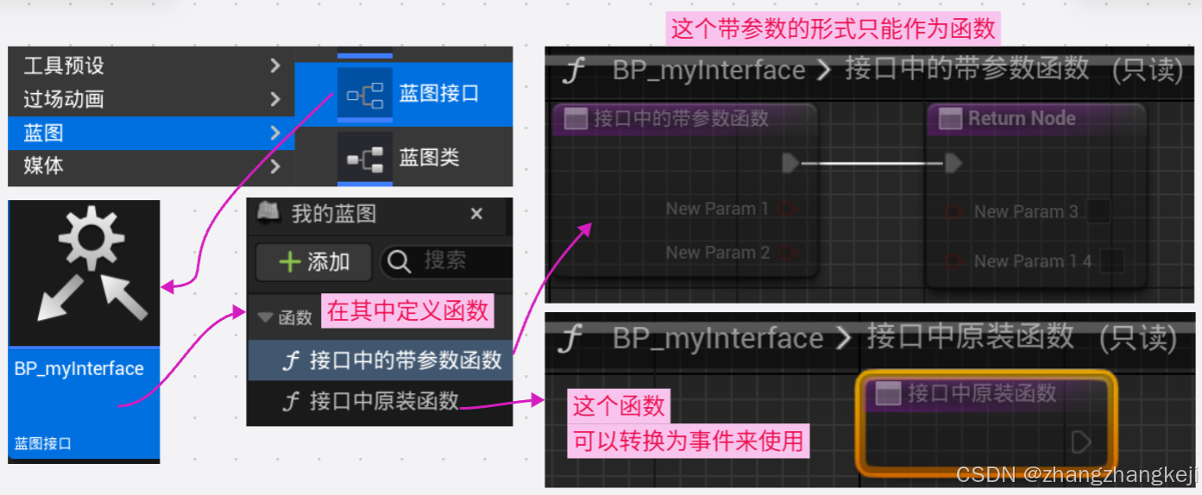Screen dimensions: 1202x495
Task: Click BP_myInterface breadcrumb in upper graph
Action: coord(708,70)
